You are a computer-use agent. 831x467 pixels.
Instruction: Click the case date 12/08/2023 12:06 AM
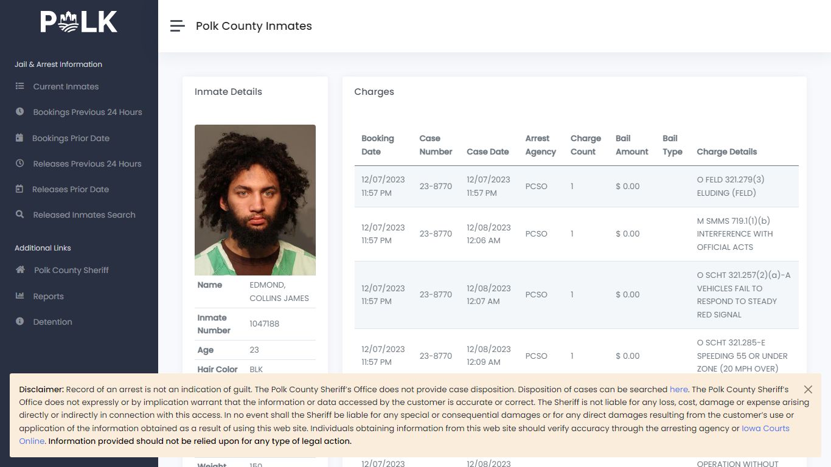pos(489,233)
